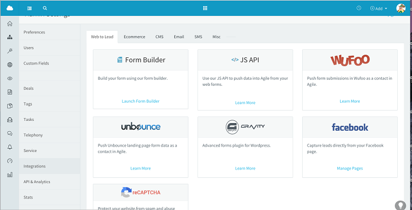Select Integrations in settings menu
This screenshot has width=412, height=210.
click(49, 166)
